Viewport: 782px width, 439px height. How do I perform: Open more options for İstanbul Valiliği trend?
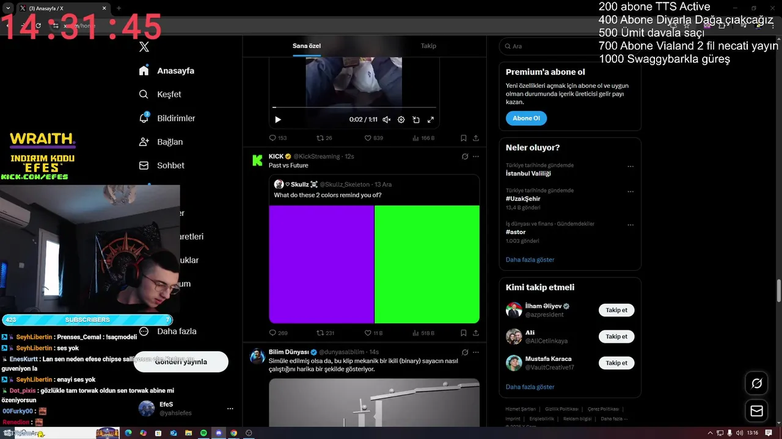point(630,166)
